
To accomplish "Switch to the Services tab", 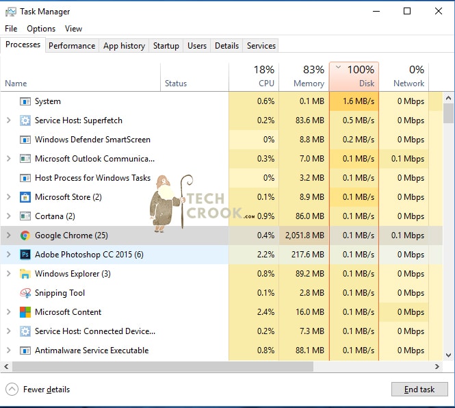I will (x=261, y=46).
